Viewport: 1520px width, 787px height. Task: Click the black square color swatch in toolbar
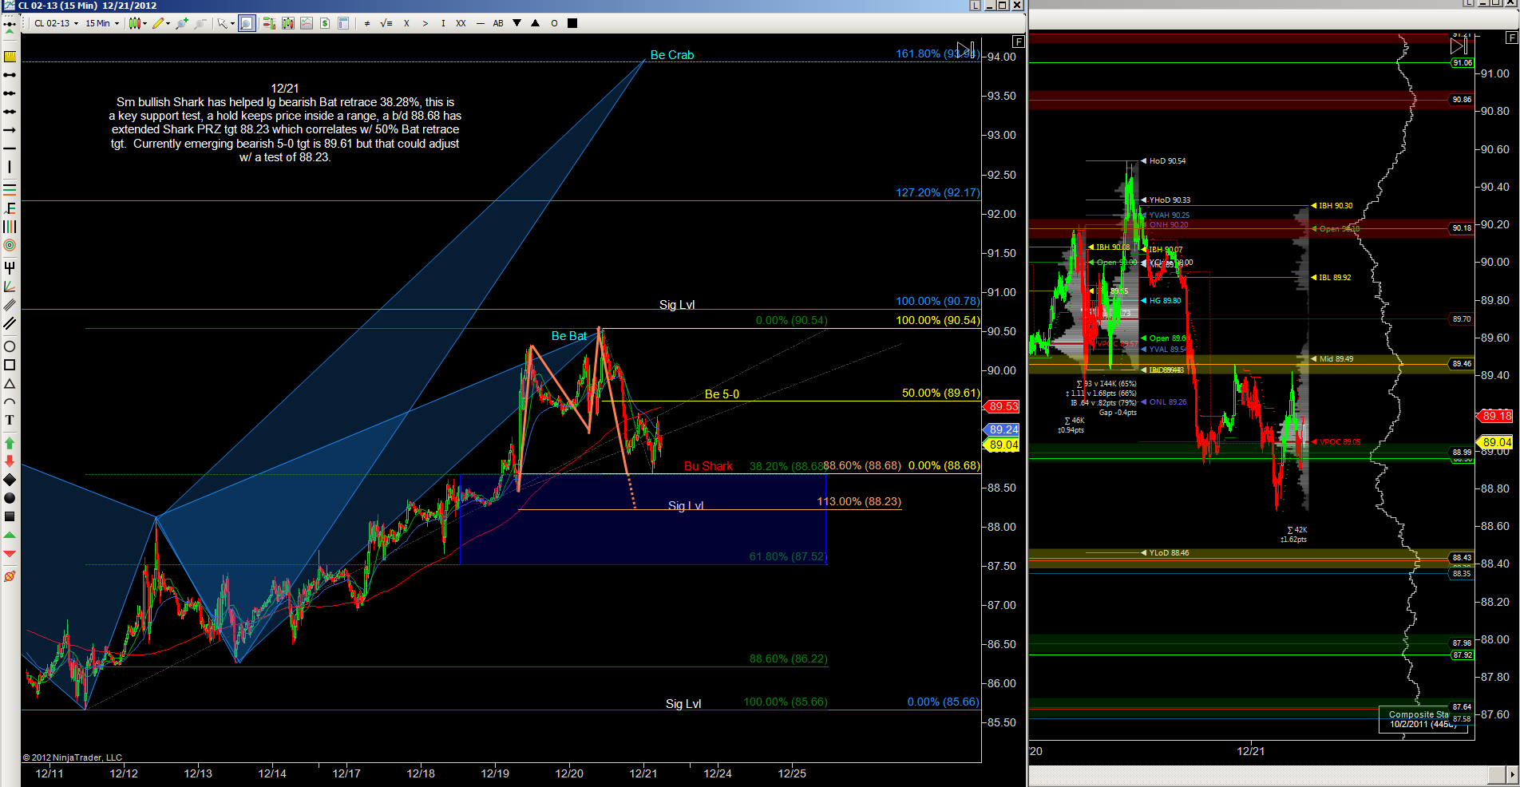572,23
